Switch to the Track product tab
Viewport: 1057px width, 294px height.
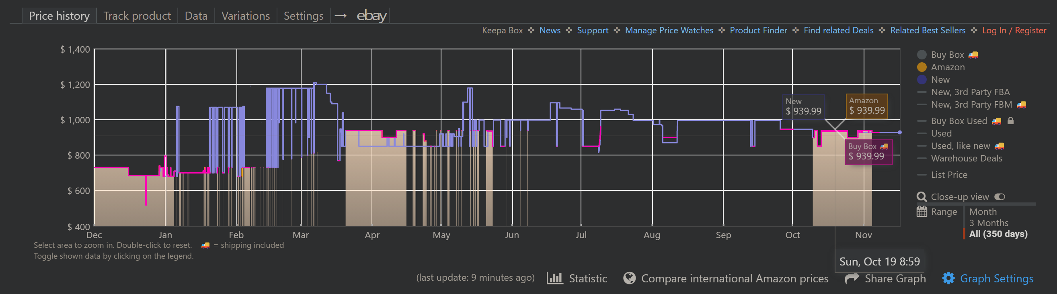(137, 16)
